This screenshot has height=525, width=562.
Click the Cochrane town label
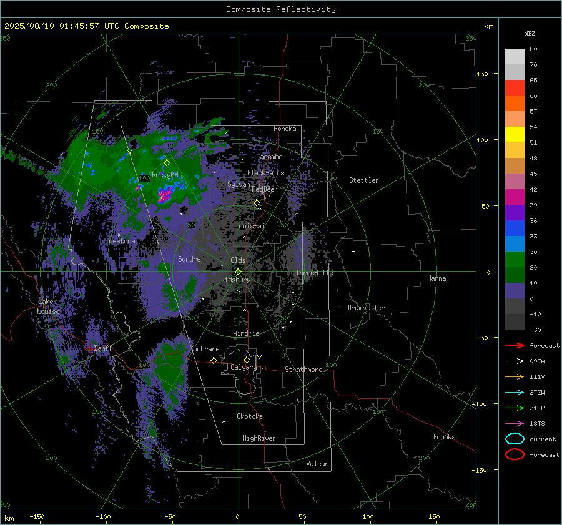click(x=204, y=349)
